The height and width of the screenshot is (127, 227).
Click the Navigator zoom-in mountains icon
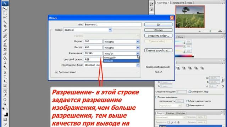pos(220,31)
